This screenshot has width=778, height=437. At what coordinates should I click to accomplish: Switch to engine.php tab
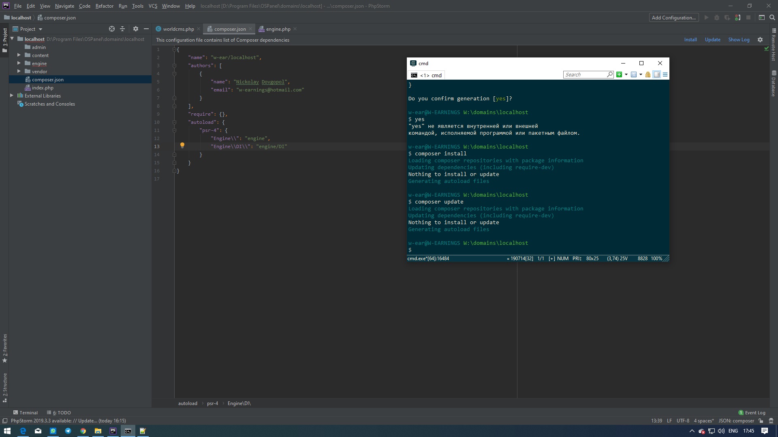(278, 29)
